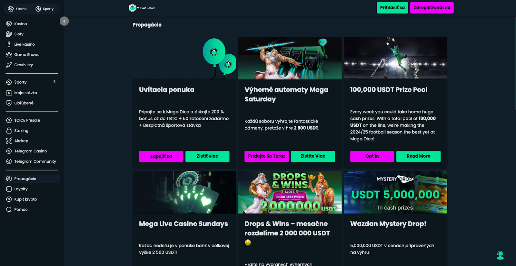Open live support chat headset icon
516x266 pixels.
(x=500, y=255)
